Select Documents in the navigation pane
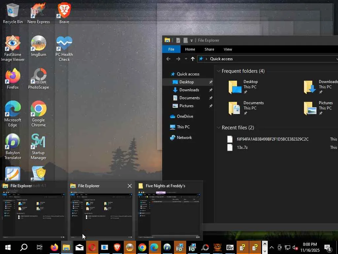This screenshot has width=338, height=254. (188, 98)
